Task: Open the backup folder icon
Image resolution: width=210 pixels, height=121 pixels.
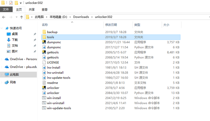Action: (x=44, y=32)
